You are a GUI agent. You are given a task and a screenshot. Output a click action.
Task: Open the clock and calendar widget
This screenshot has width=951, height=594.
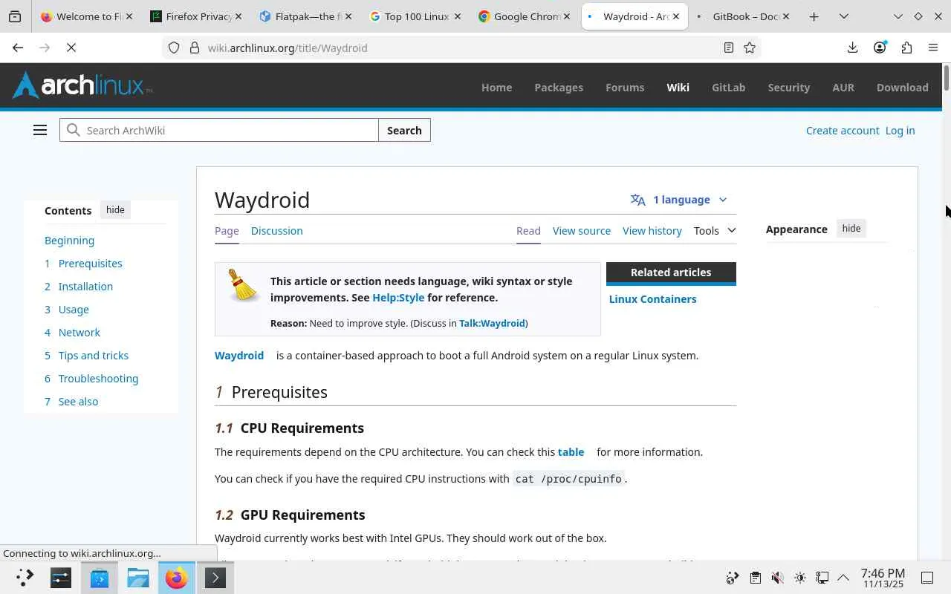883,578
